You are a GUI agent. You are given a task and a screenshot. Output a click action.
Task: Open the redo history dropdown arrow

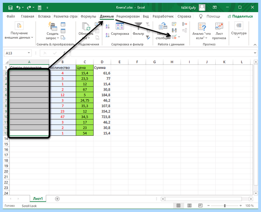(33, 7)
